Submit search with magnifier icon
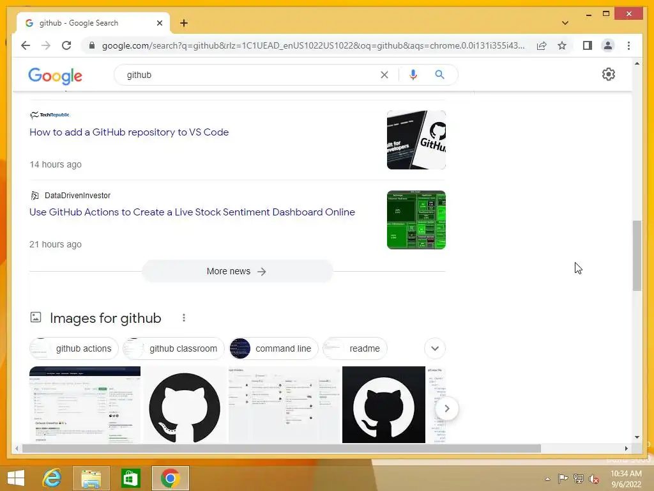The width and height of the screenshot is (654, 491). pos(439,75)
